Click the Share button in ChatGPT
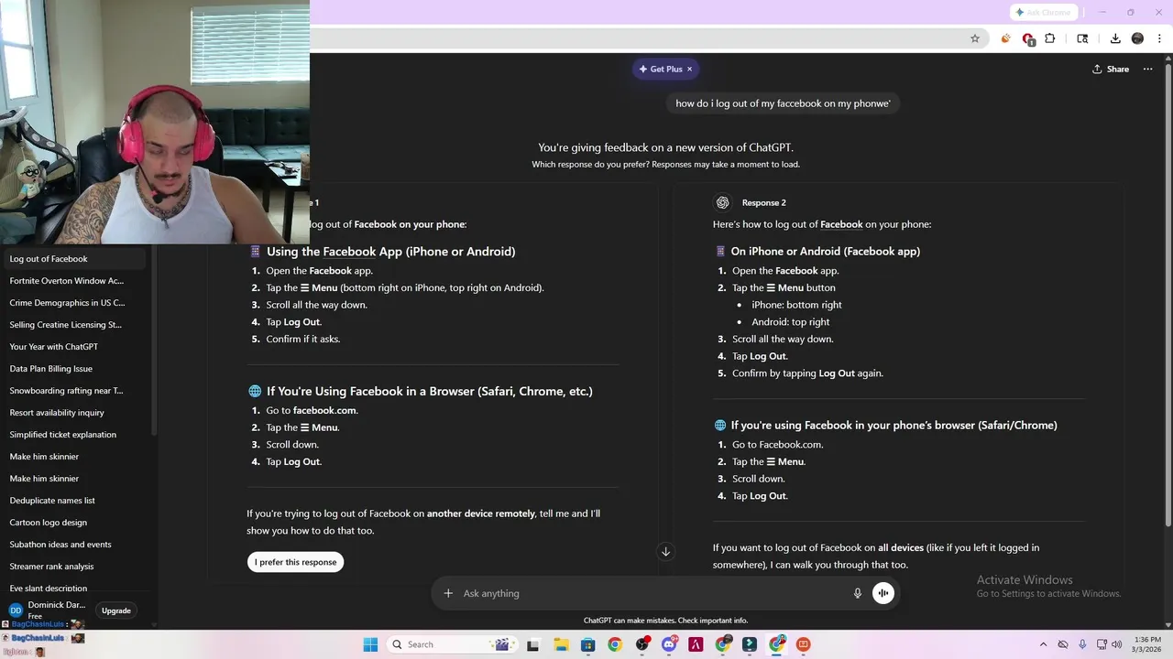 point(1111,69)
